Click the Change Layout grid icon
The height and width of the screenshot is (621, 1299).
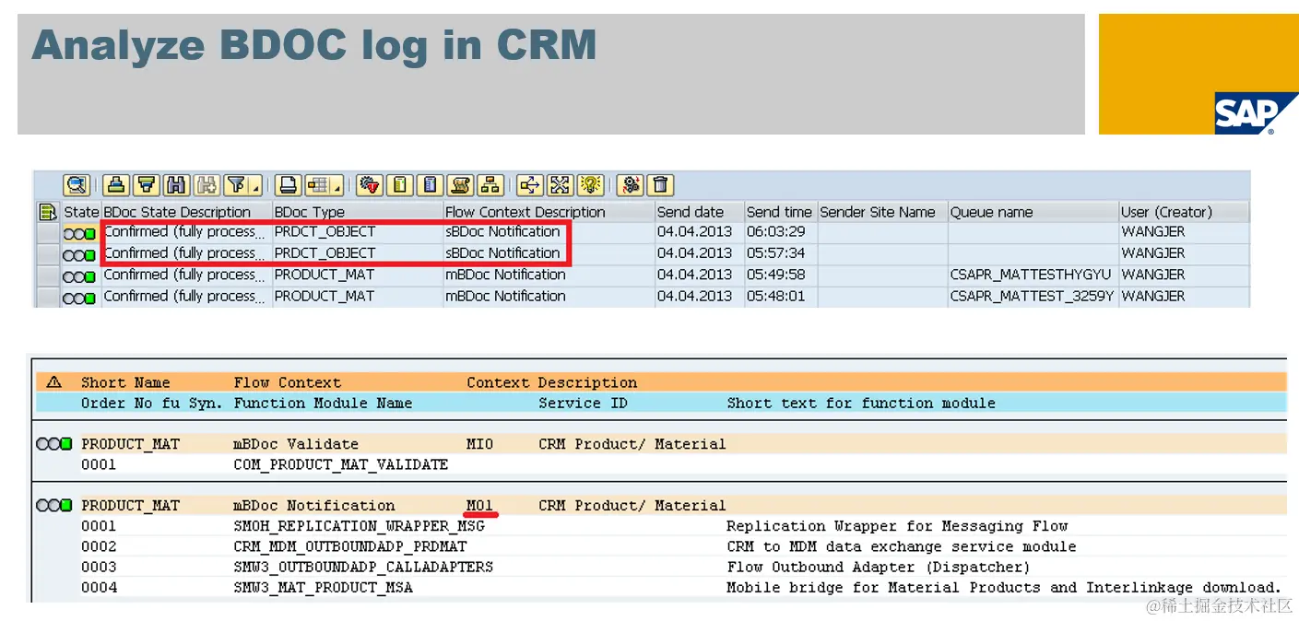[318, 185]
